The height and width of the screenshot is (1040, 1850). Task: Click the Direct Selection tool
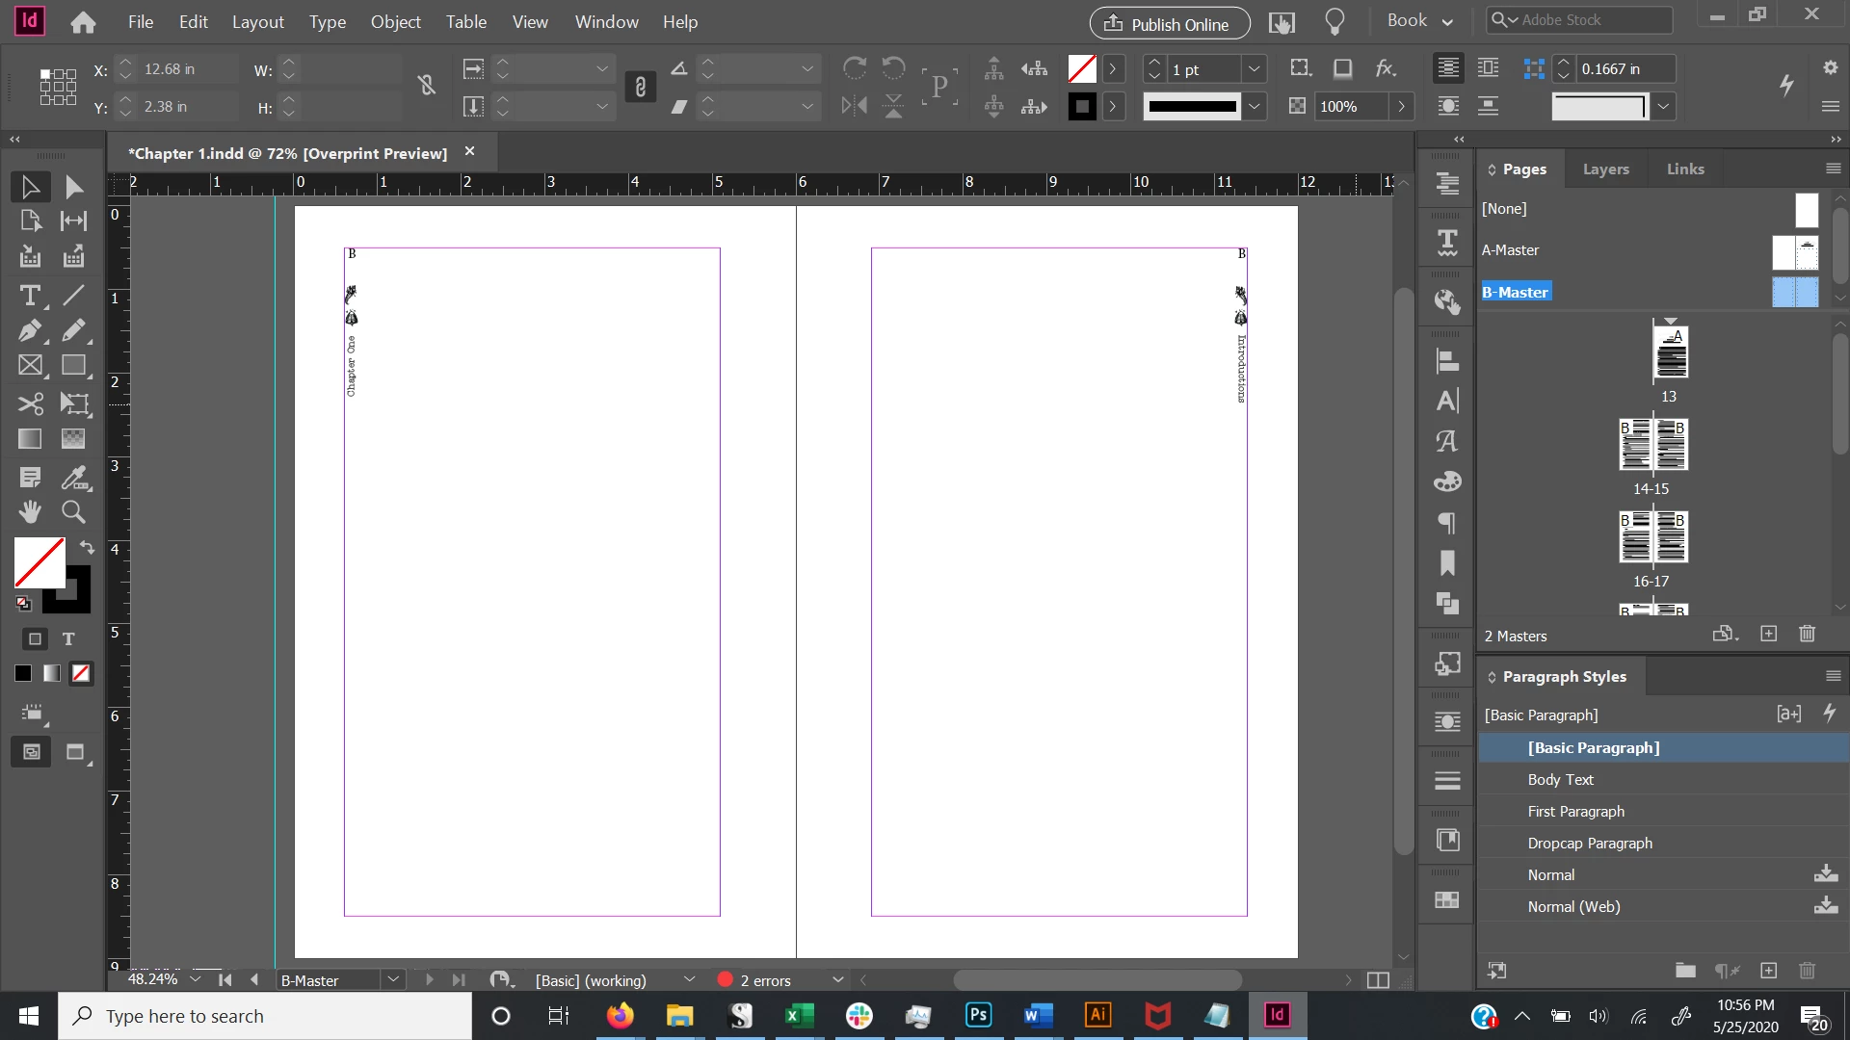click(x=73, y=187)
